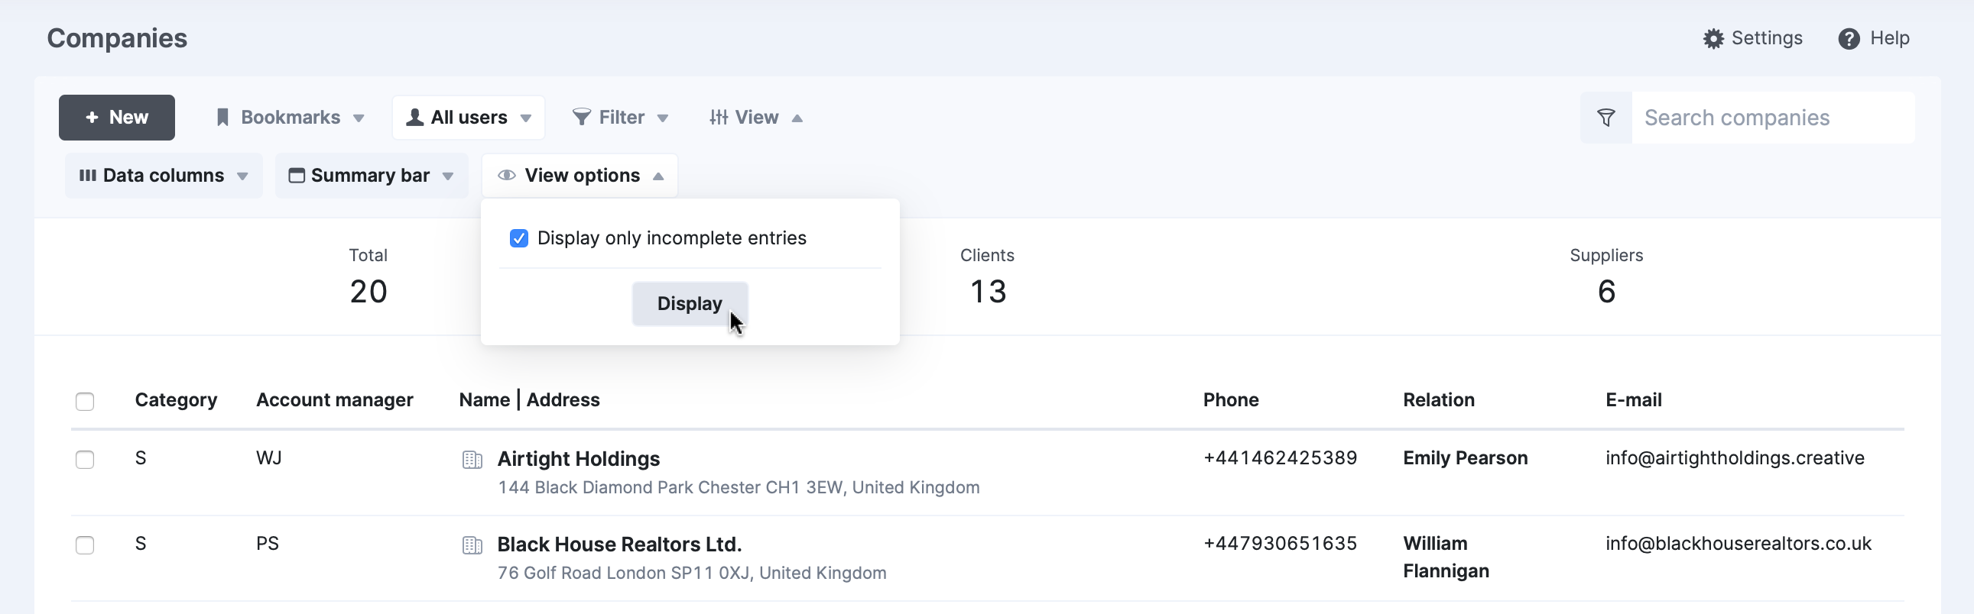
Task: Click the eye icon in View options
Action: point(507,176)
